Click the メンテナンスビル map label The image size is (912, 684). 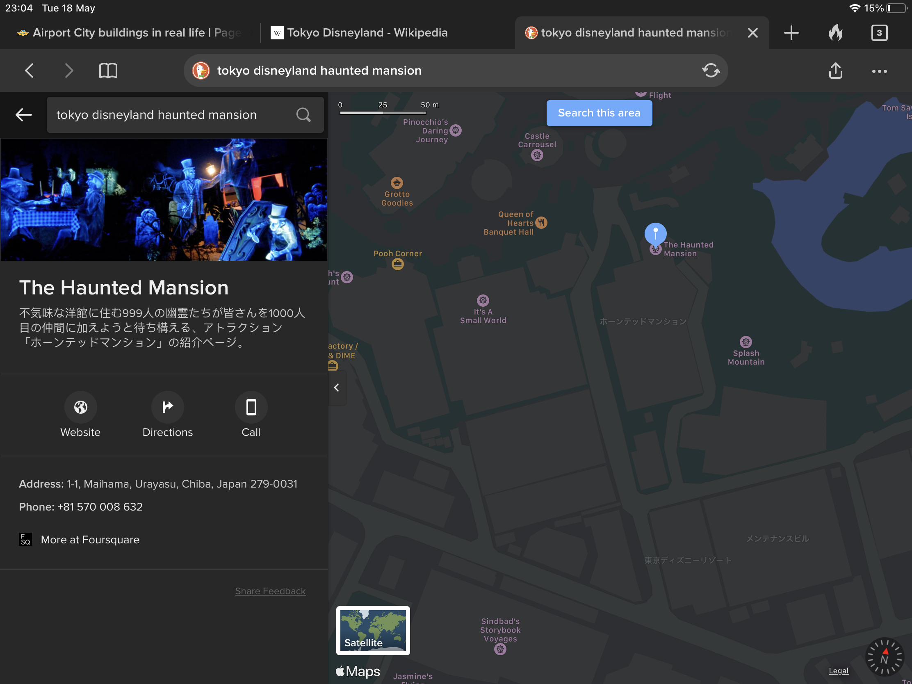coord(777,538)
